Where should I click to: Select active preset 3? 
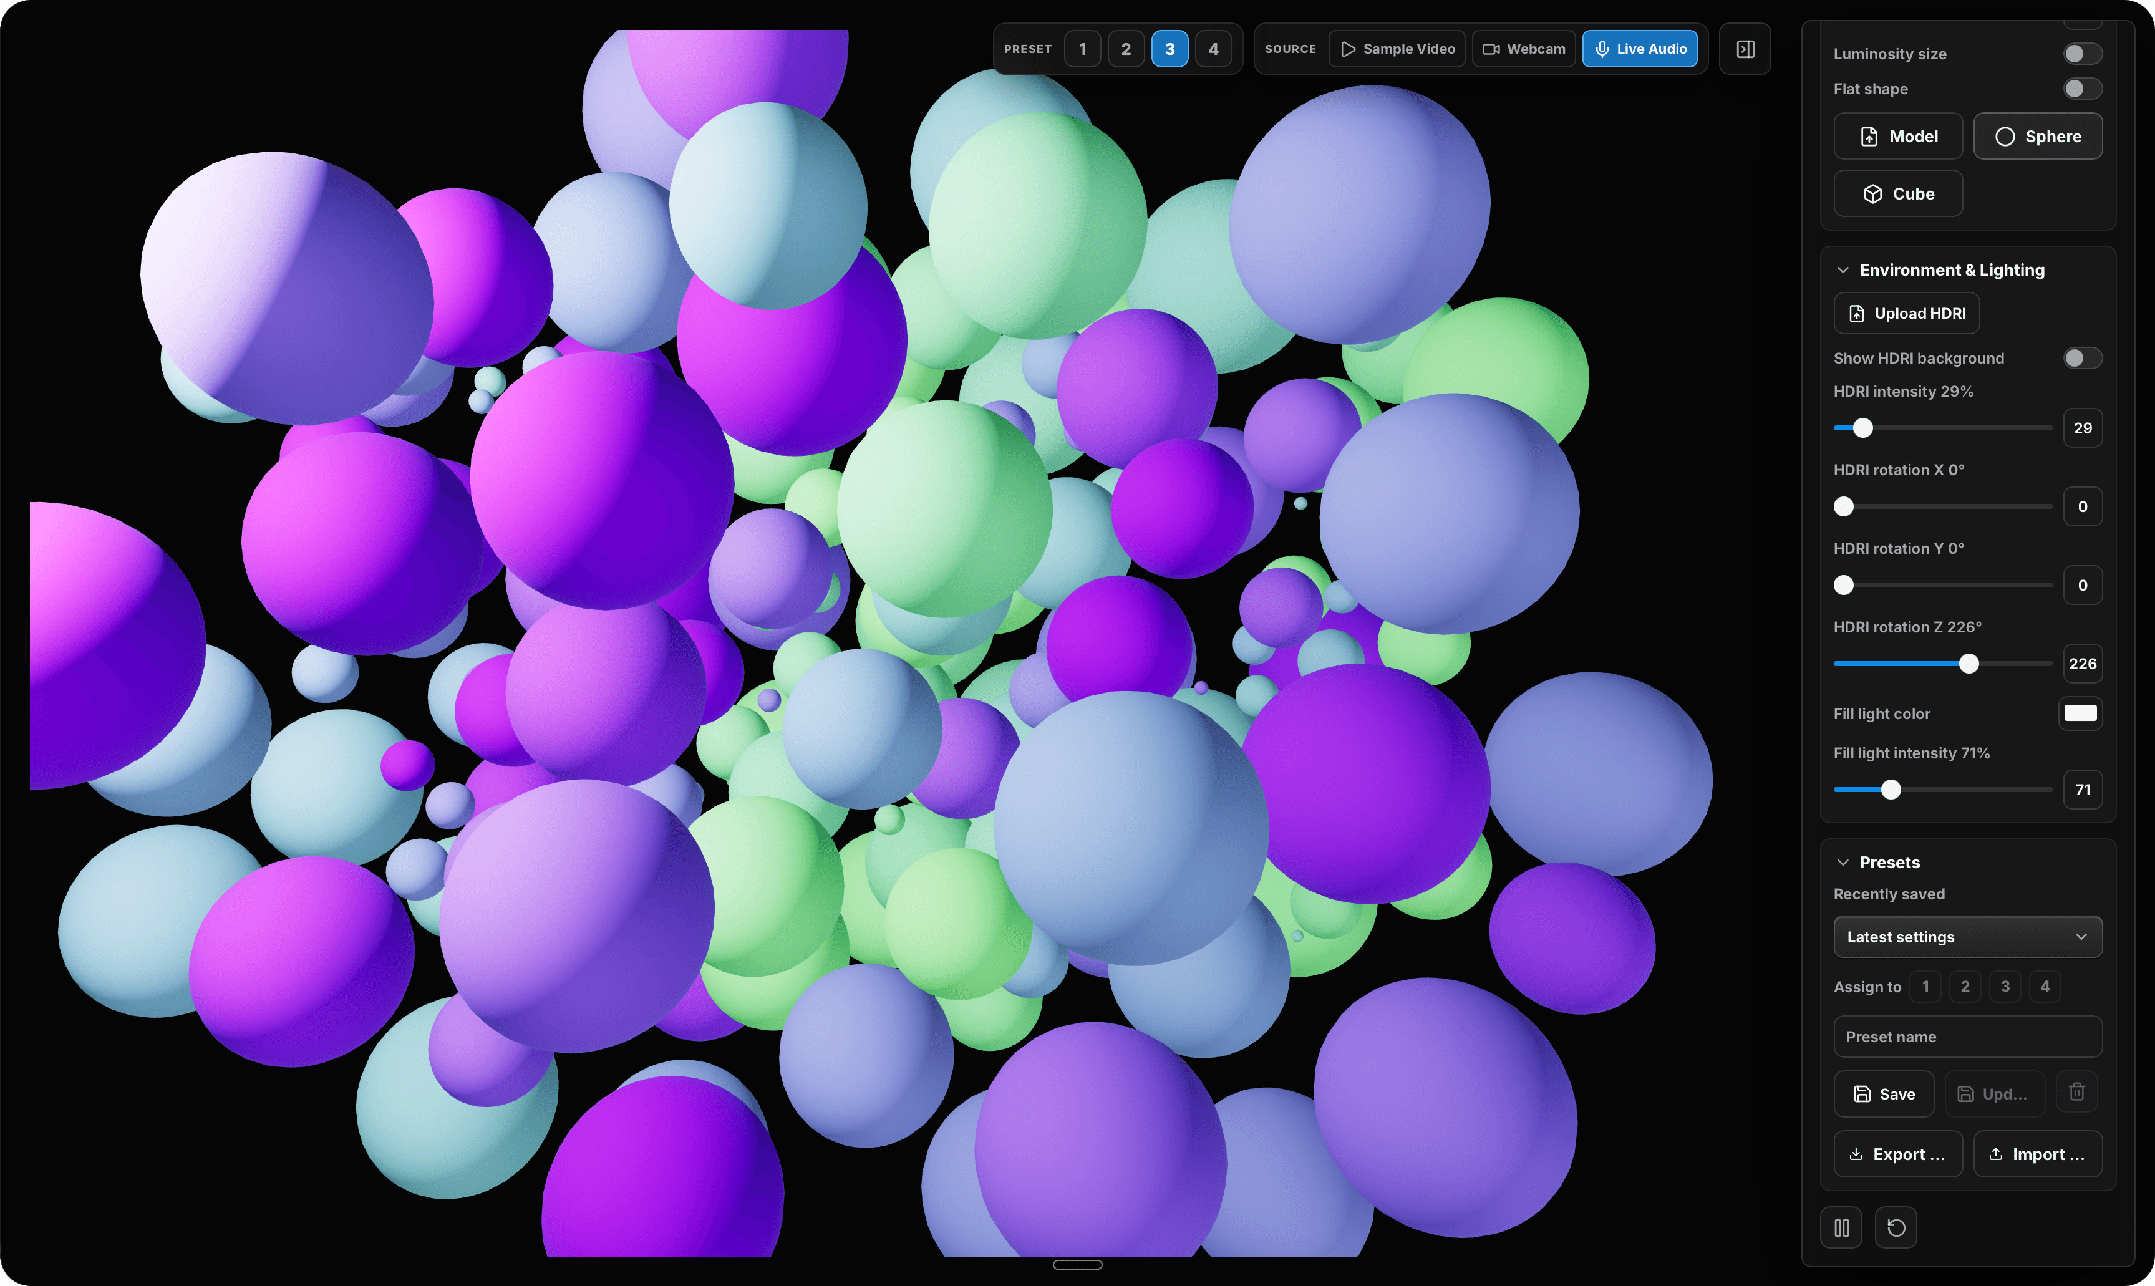point(1170,49)
